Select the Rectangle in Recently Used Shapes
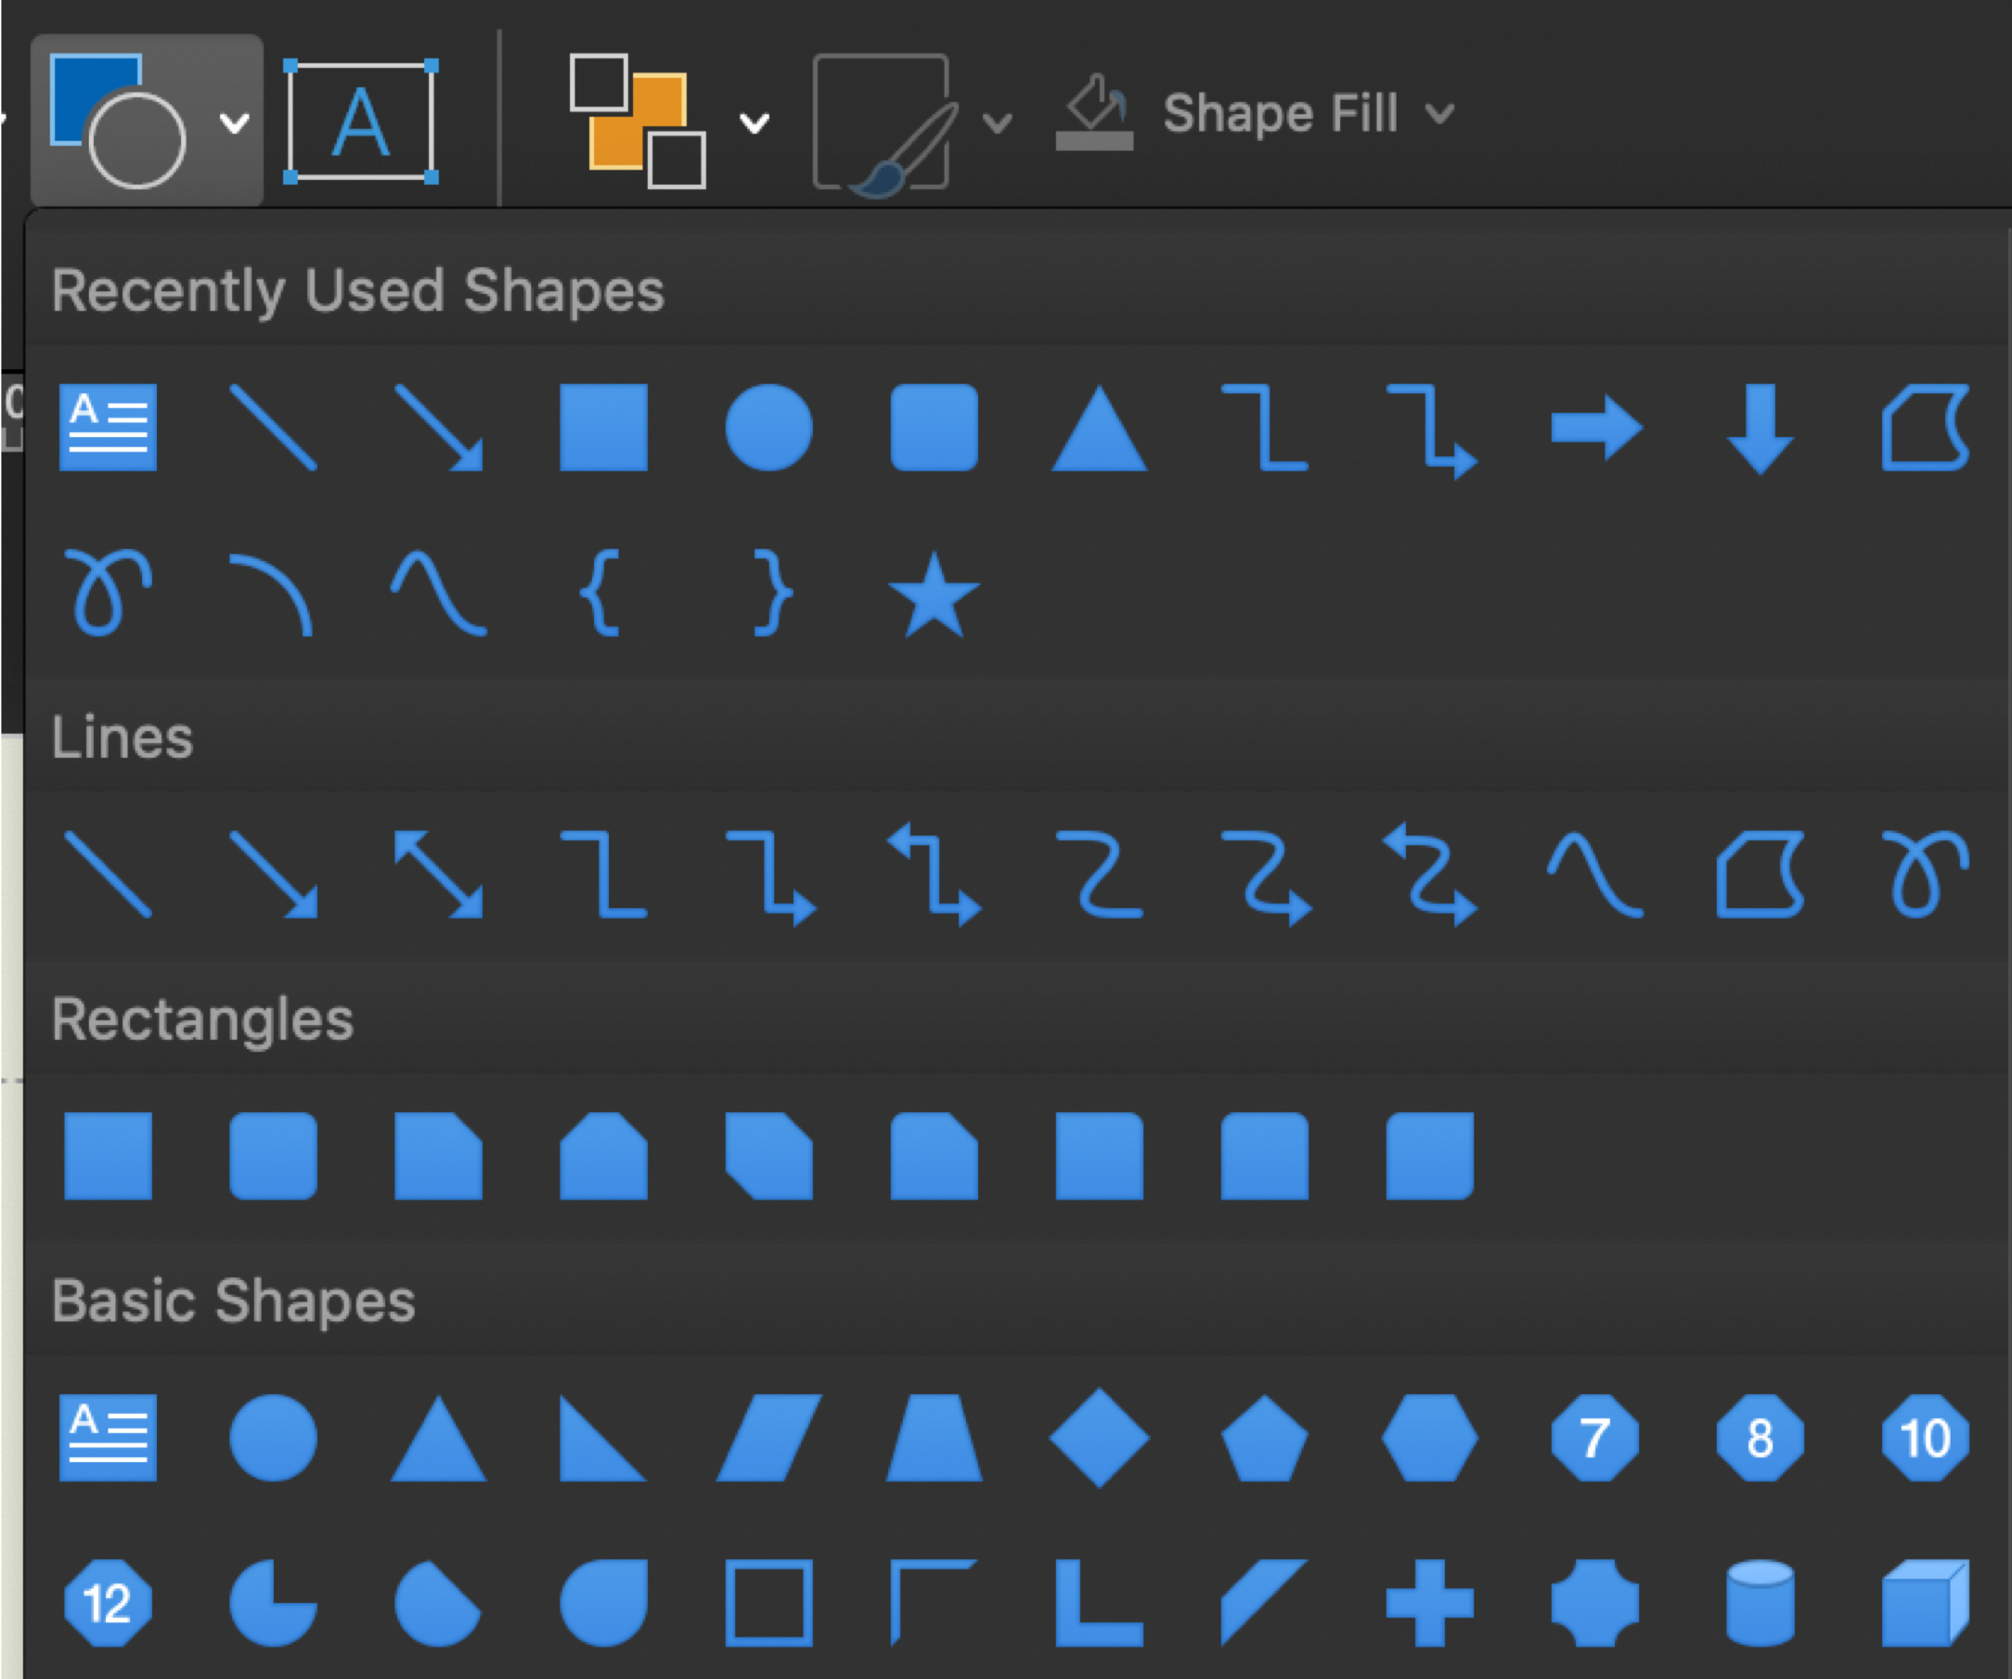 603,429
